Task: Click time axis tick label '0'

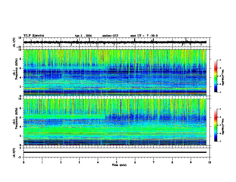Action: click(x=24, y=162)
